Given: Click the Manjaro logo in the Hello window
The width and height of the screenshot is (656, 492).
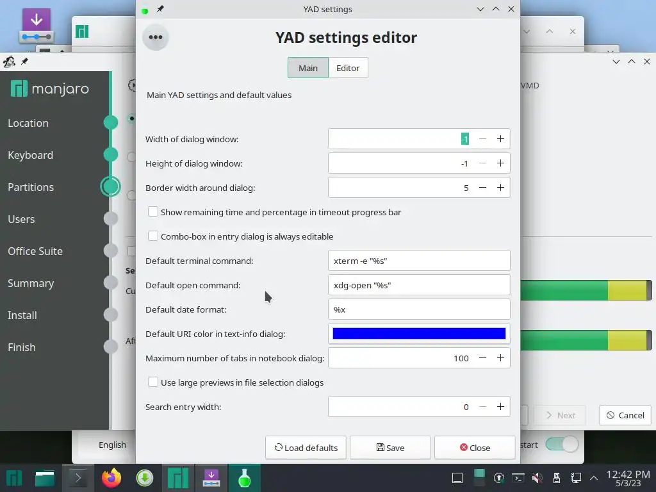Looking at the screenshot, I should pos(82,31).
